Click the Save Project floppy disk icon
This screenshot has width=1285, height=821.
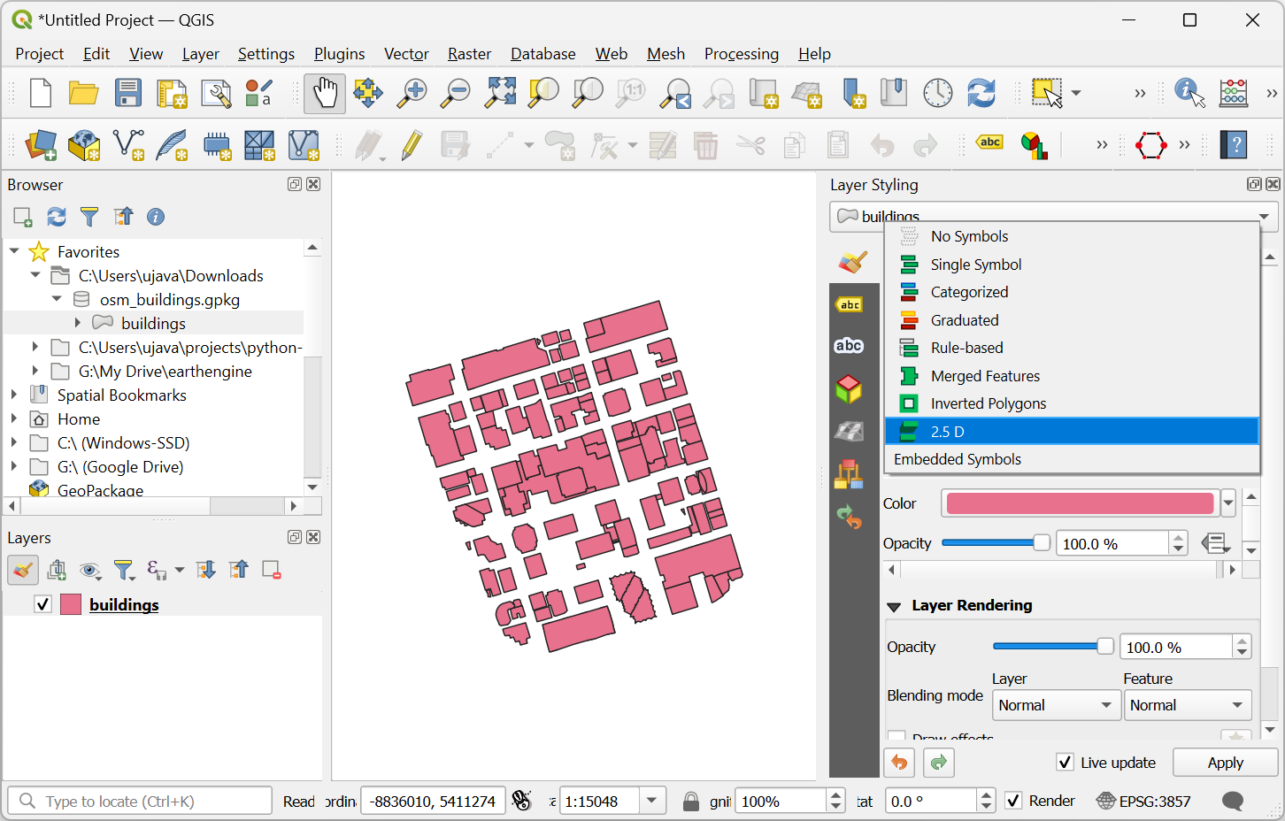tap(128, 94)
